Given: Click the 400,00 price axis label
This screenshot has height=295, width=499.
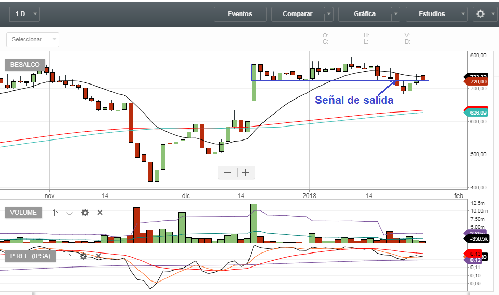Looking at the screenshot, I should pyautogui.click(x=478, y=188).
